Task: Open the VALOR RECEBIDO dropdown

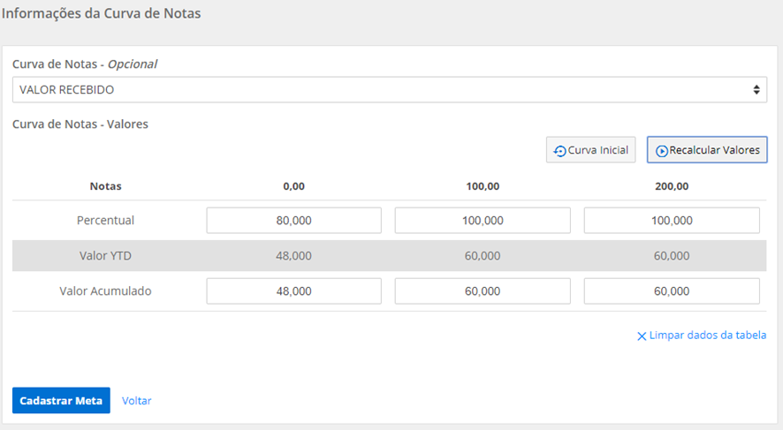Action: click(x=389, y=90)
